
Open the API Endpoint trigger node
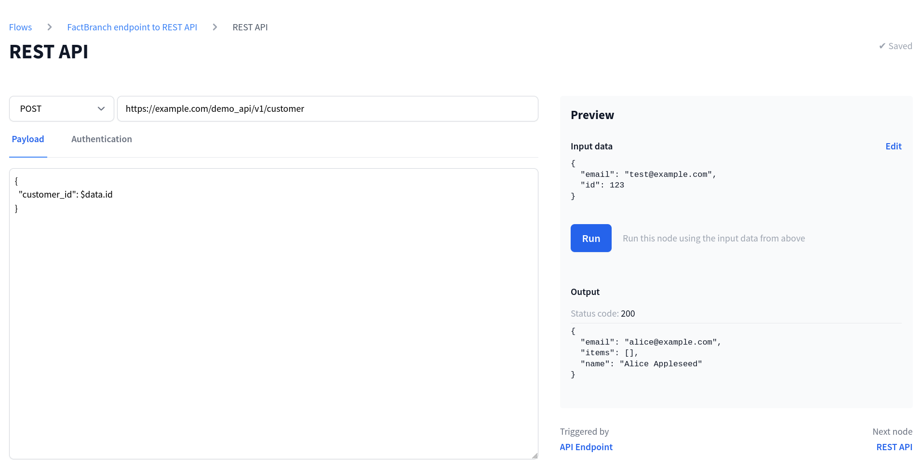(x=586, y=447)
